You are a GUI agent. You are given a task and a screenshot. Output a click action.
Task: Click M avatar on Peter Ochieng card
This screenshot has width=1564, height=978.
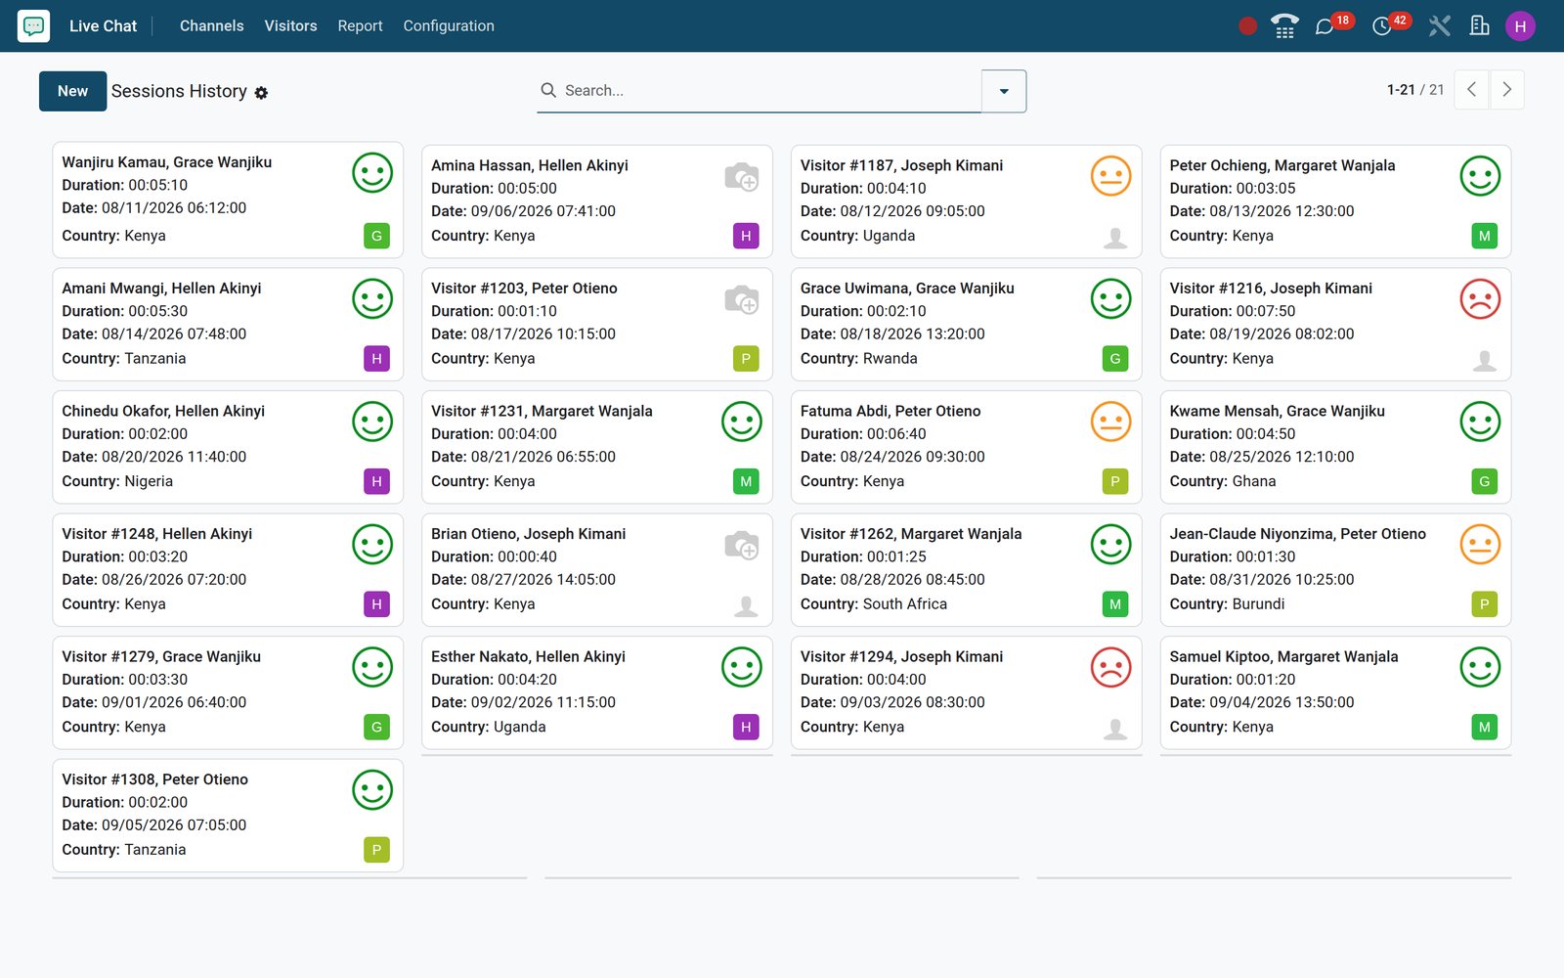coord(1484,236)
